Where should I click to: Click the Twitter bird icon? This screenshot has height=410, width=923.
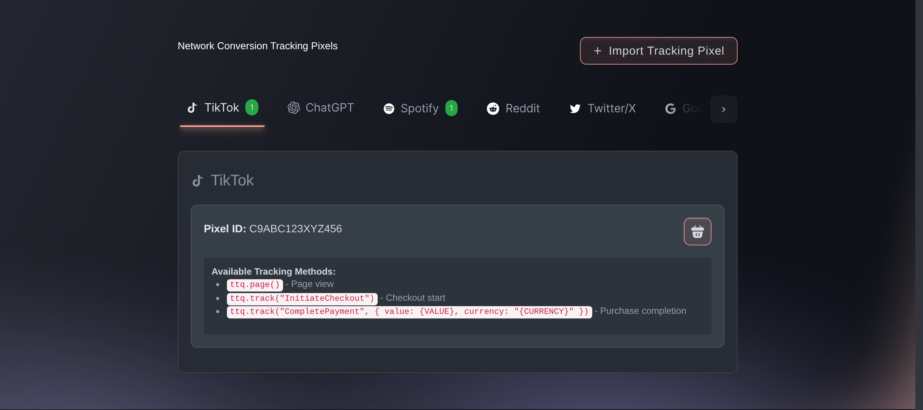coord(575,109)
